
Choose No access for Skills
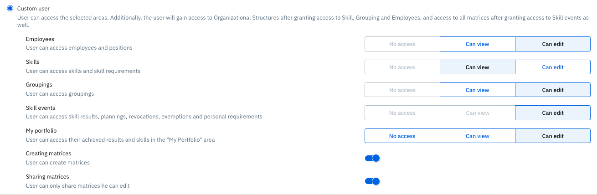point(402,67)
